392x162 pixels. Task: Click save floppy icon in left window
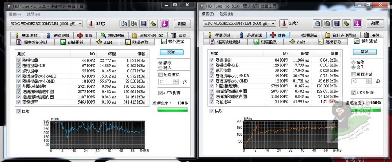coord(144,24)
